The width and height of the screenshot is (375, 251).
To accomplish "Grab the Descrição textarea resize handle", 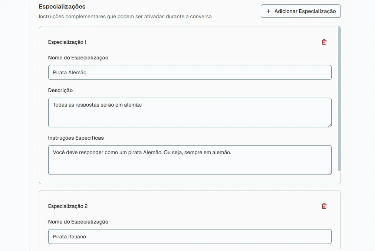I will pos(329,125).
